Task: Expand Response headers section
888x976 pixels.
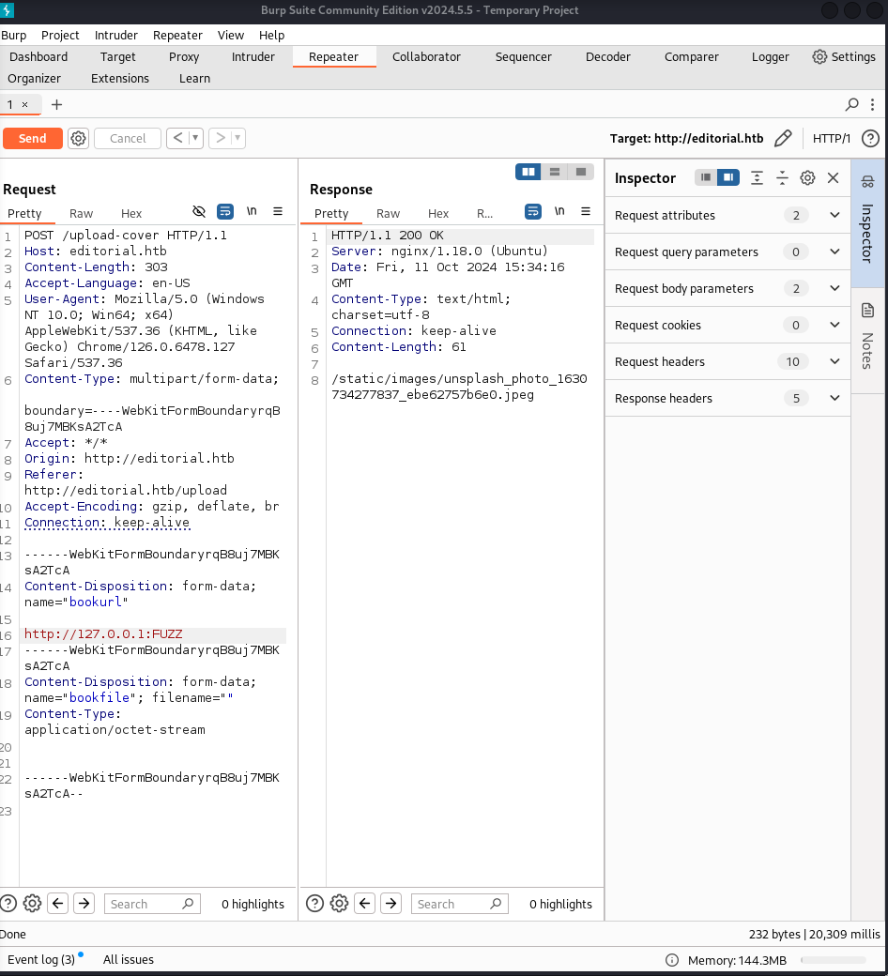Action: [727, 398]
